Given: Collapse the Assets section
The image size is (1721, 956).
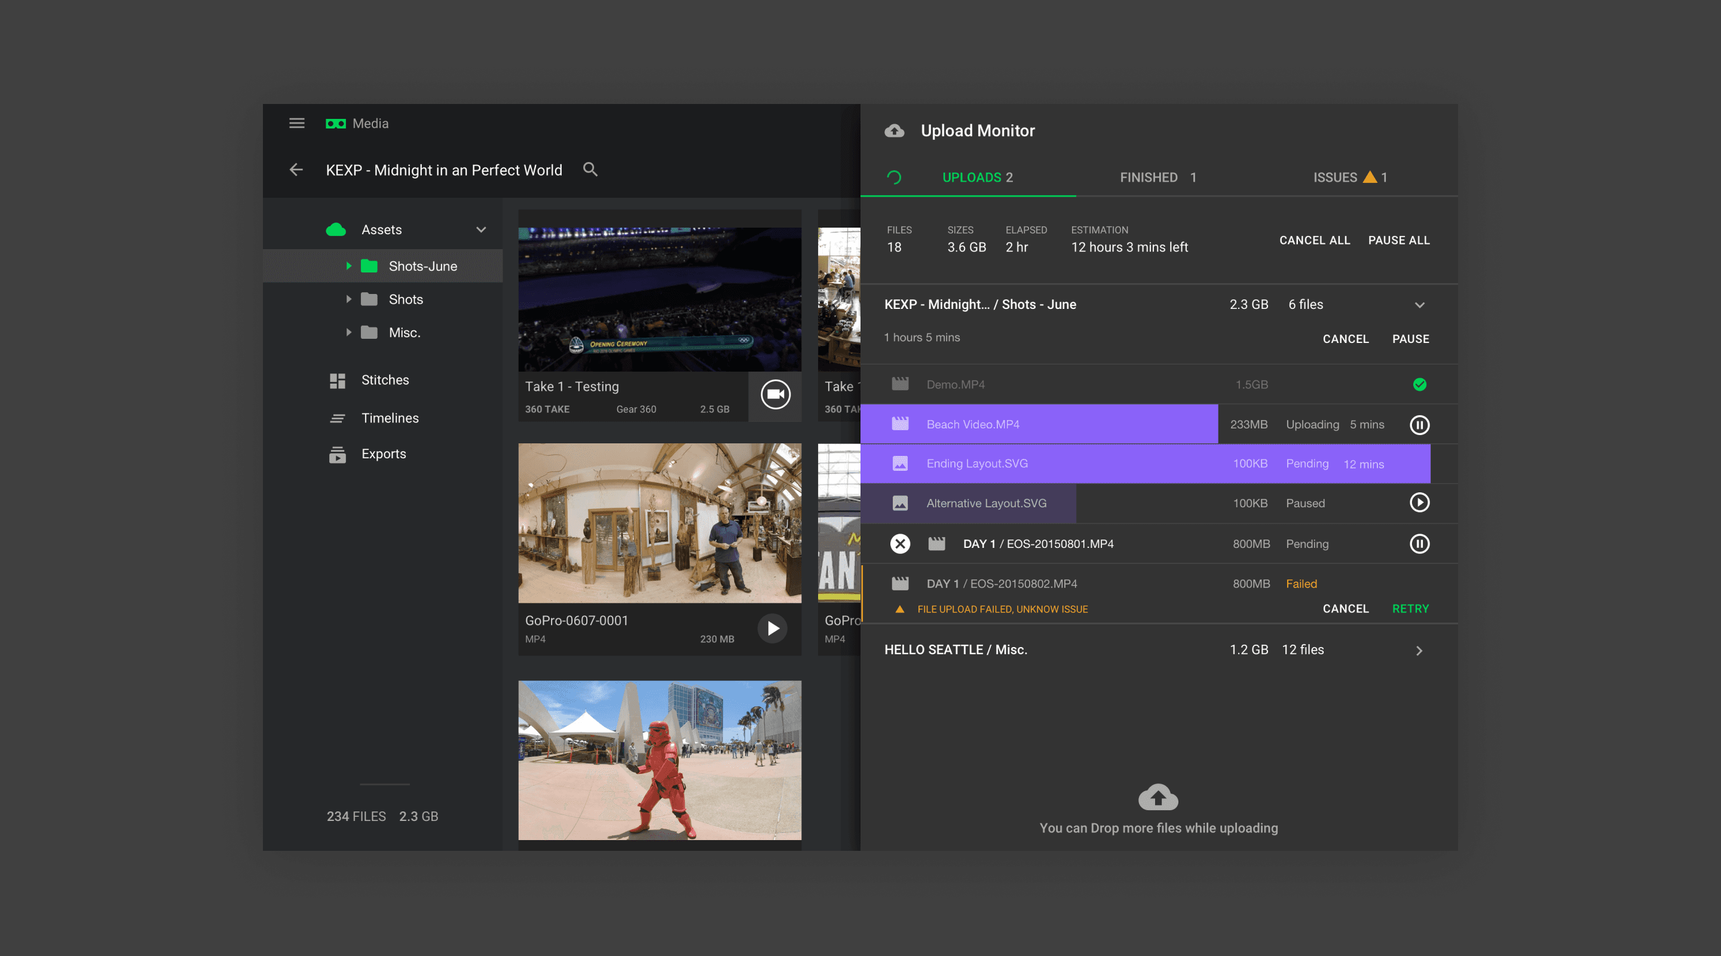Looking at the screenshot, I should [x=480, y=229].
